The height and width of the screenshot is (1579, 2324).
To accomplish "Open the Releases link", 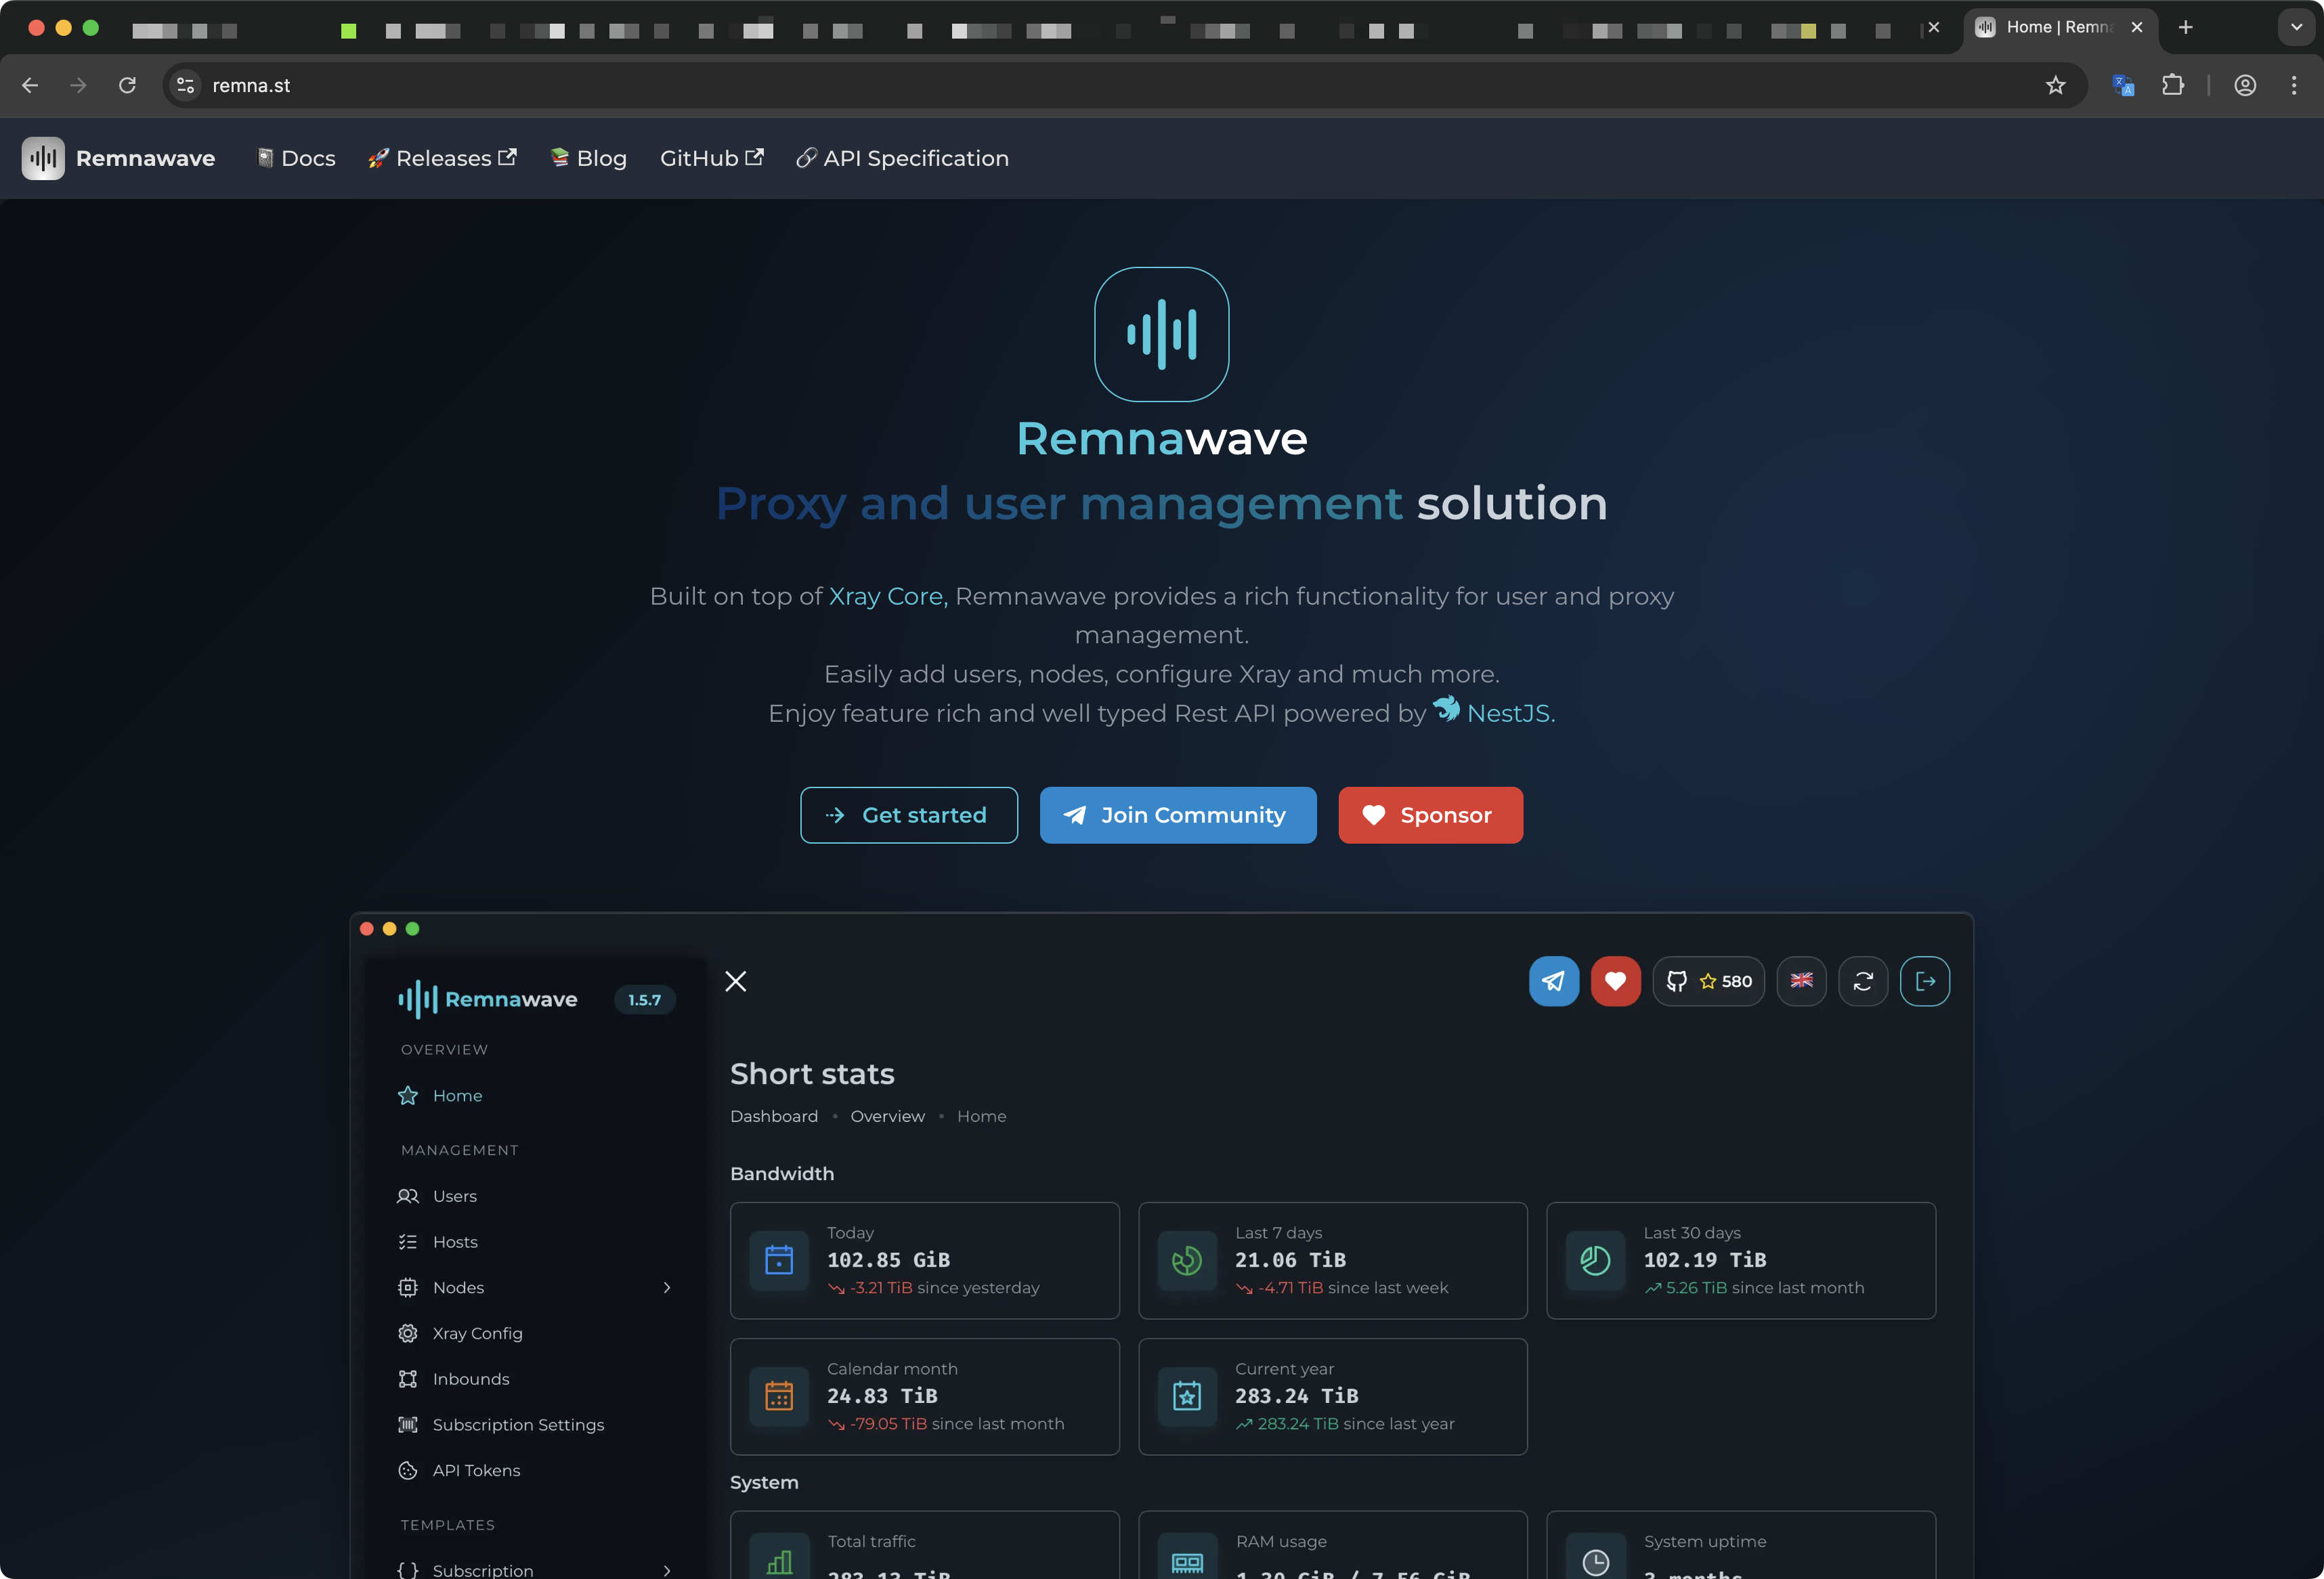I will [x=442, y=158].
